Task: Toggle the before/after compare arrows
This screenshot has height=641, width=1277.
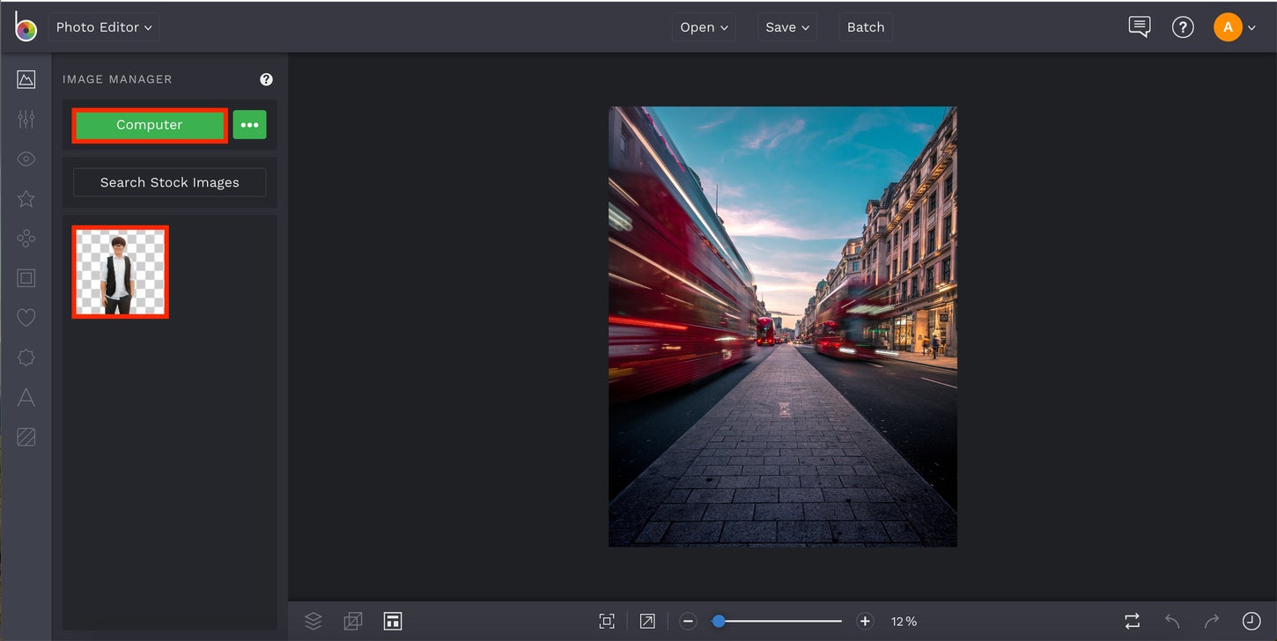Action: (1132, 621)
